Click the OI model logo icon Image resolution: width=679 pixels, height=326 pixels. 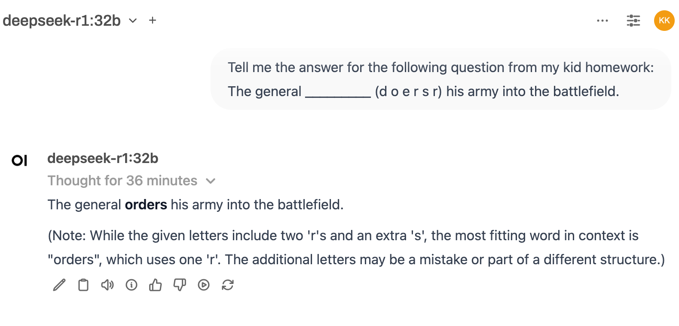click(19, 160)
